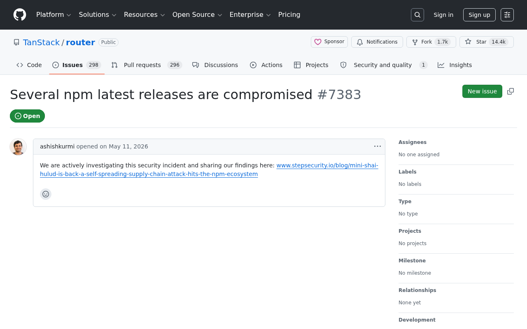Open the search magnifier button

pos(417,15)
